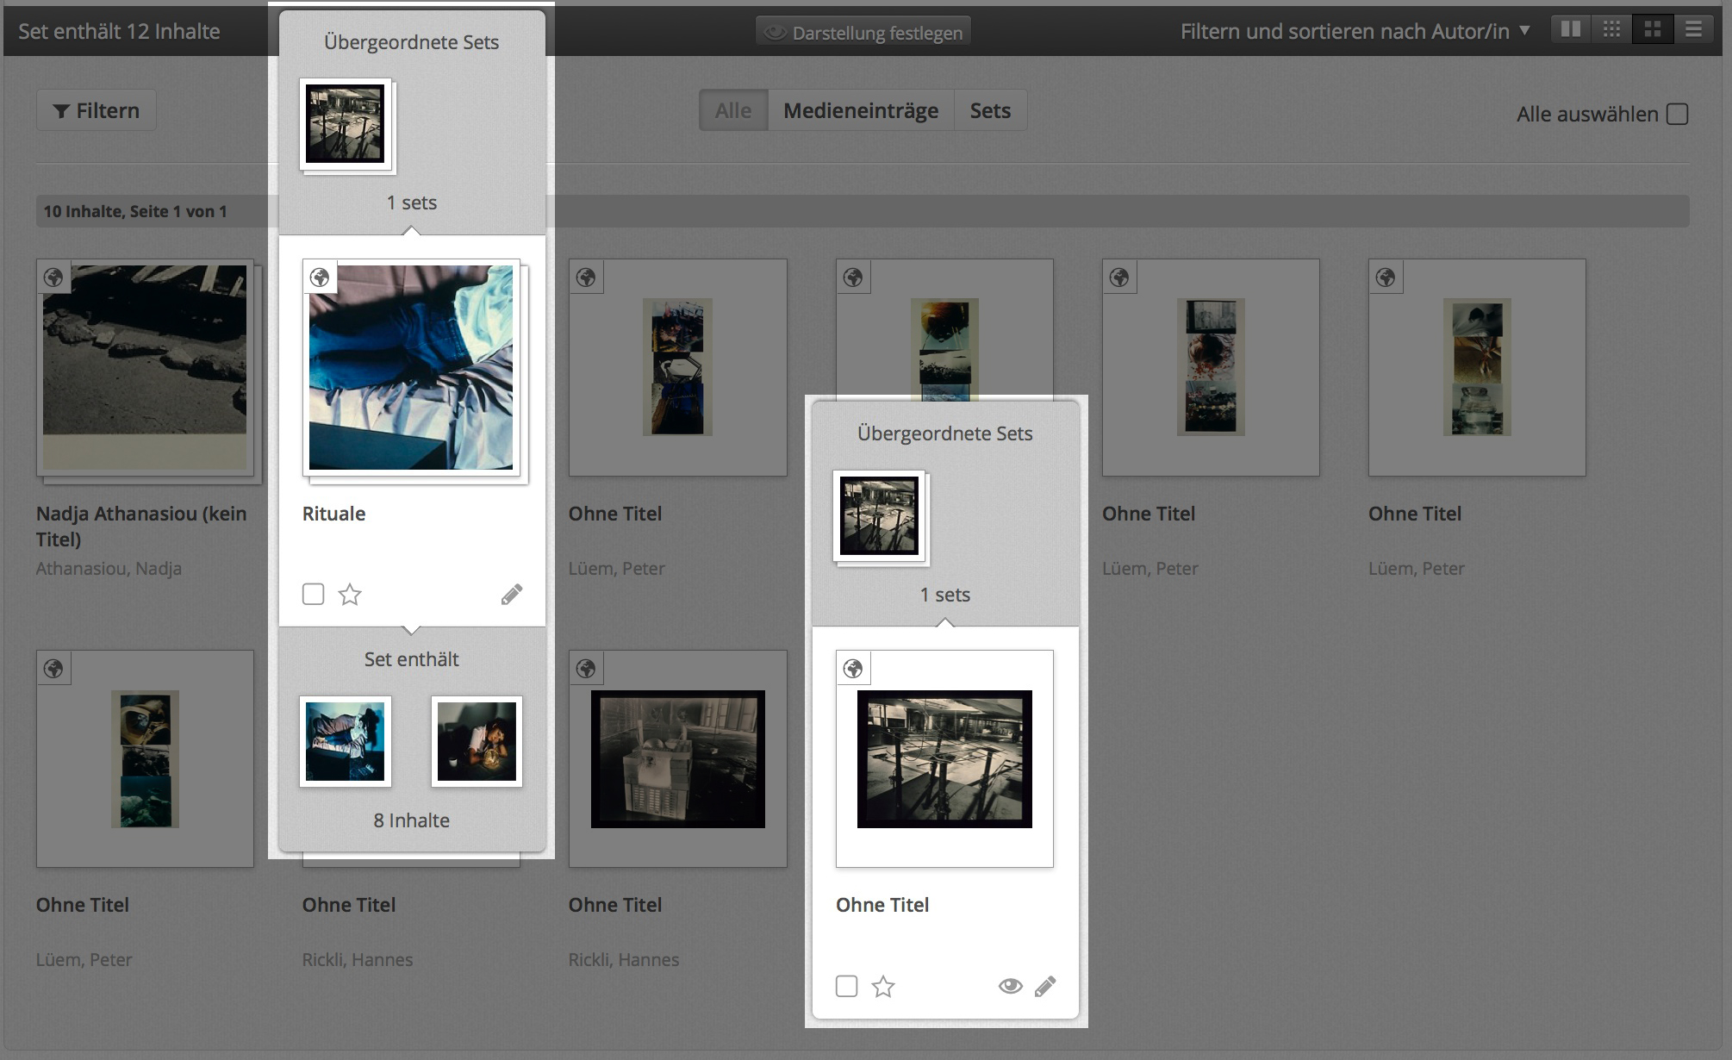Switch to the Sets tab
This screenshot has height=1060, width=1732.
[989, 110]
